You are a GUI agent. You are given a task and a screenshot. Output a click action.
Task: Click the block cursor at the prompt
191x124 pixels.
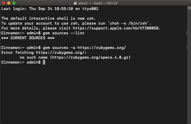(x=44, y=62)
